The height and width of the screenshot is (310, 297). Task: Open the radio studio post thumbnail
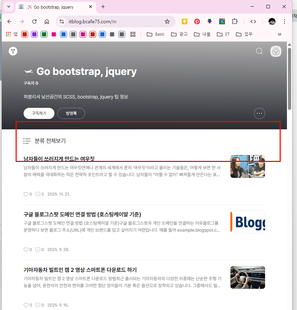[x=247, y=166]
